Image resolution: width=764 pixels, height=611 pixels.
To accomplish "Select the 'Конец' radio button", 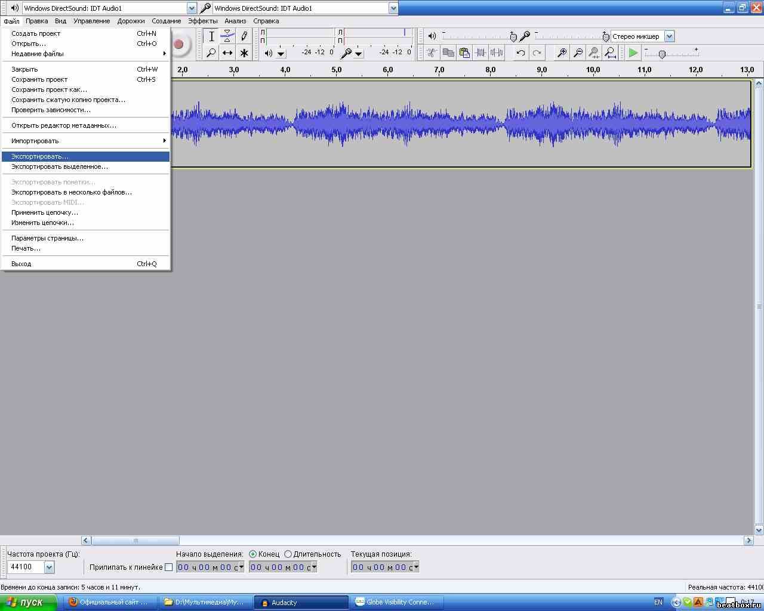I will coord(253,554).
